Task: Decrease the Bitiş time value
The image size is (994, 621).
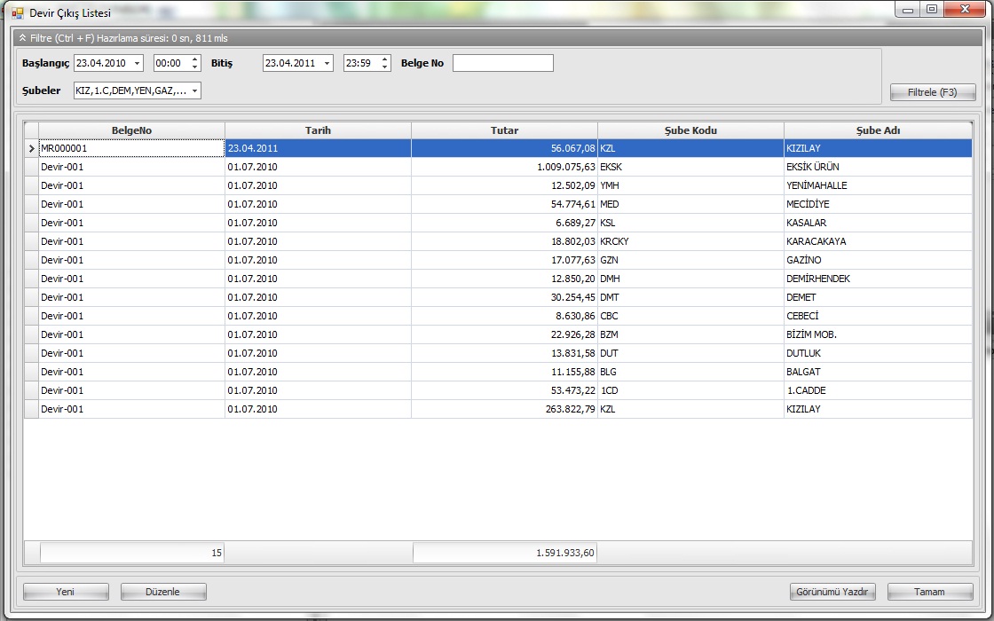Action: [x=384, y=67]
